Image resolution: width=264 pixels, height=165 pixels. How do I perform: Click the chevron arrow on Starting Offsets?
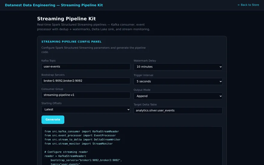tap(128, 109)
